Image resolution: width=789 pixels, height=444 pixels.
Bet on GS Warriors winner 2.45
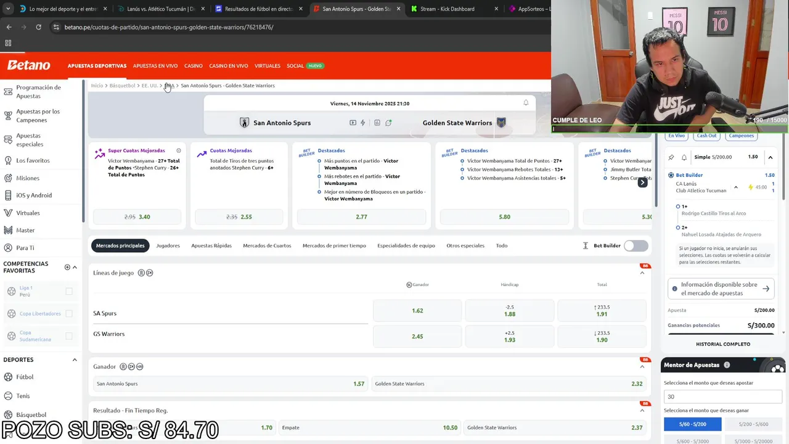(x=417, y=337)
